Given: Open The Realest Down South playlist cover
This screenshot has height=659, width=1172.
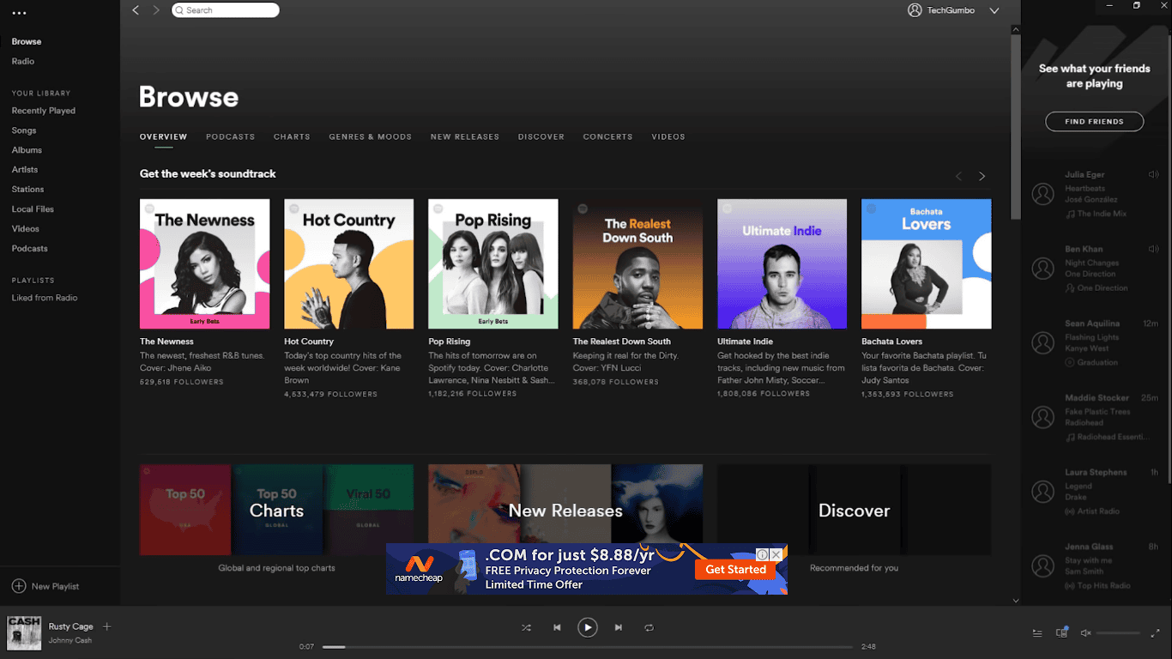Looking at the screenshot, I should 637,263.
